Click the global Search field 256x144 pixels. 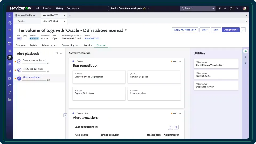coord(195,9)
